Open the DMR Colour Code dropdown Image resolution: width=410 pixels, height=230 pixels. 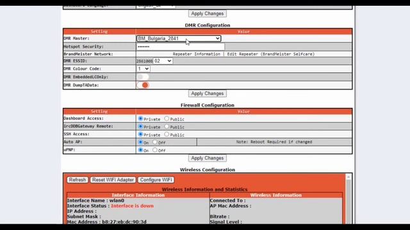(143, 69)
